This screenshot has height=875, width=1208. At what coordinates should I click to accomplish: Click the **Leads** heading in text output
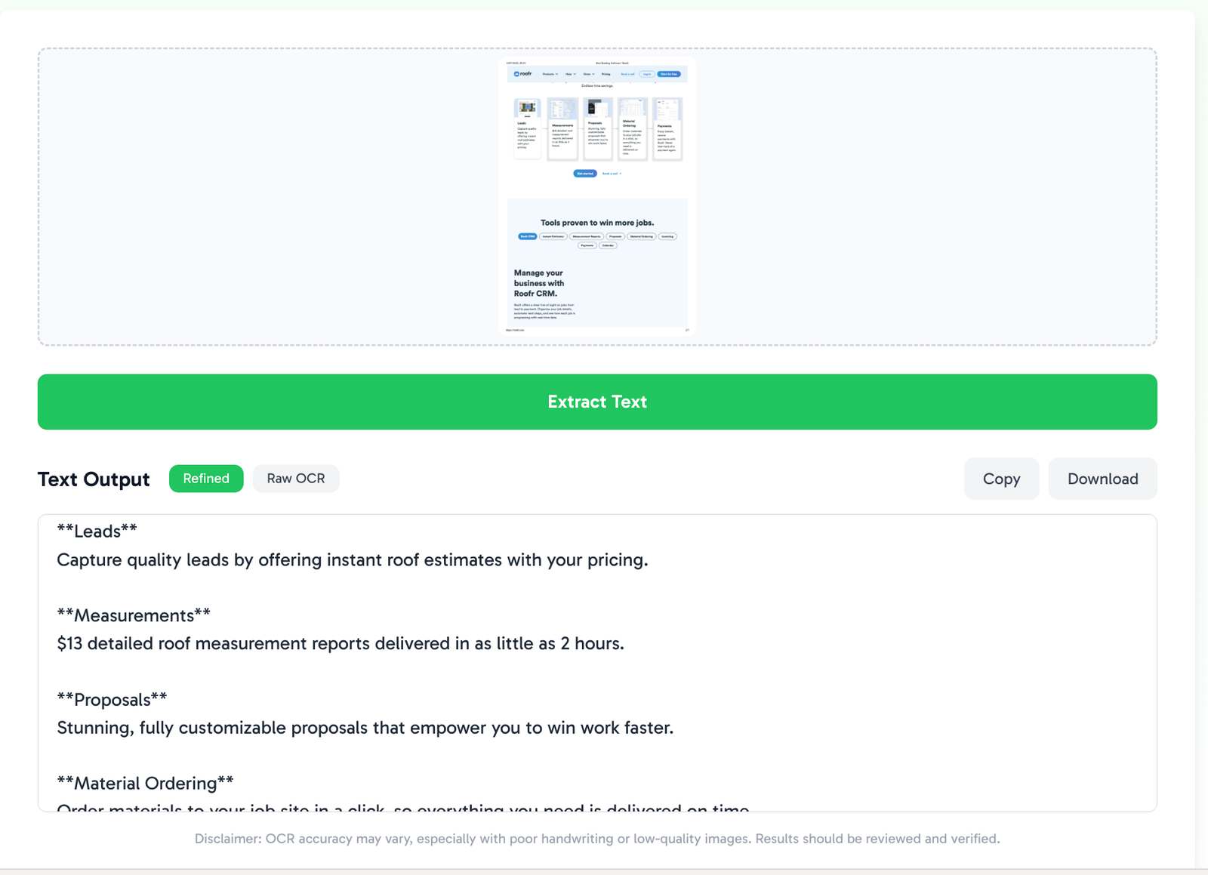(x=97, y=531)
